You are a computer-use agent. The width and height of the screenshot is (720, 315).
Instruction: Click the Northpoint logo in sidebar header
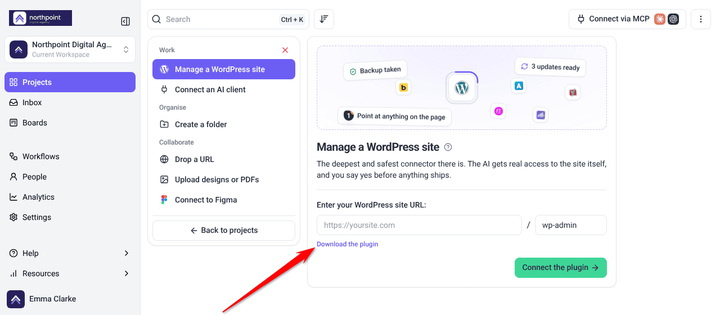[x=40, y=19]
